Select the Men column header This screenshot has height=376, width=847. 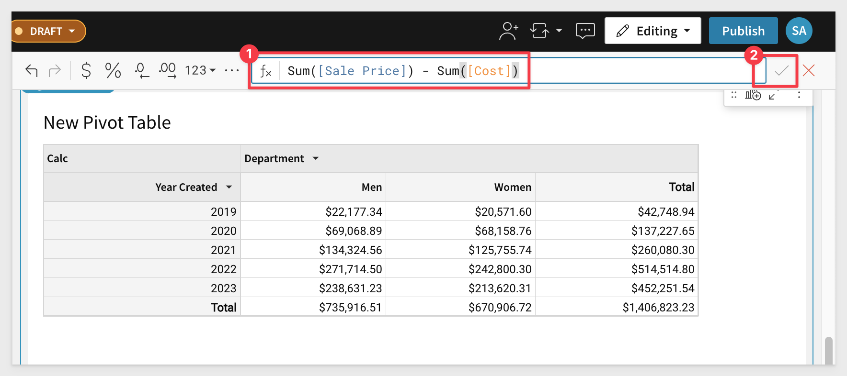point(313,188)
